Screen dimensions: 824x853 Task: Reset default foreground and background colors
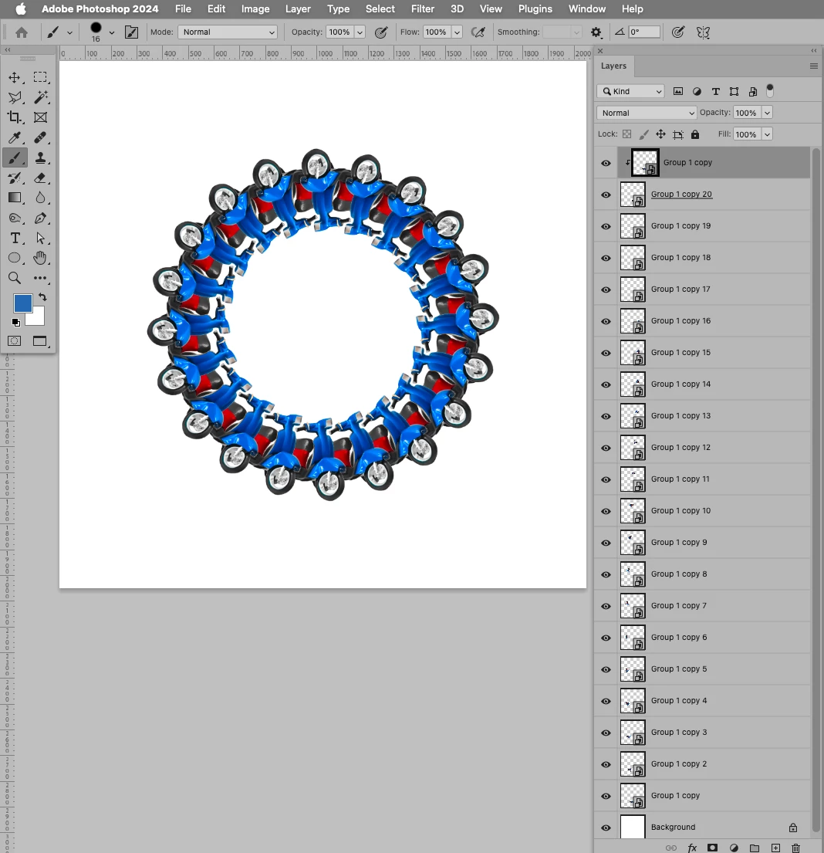15,323
